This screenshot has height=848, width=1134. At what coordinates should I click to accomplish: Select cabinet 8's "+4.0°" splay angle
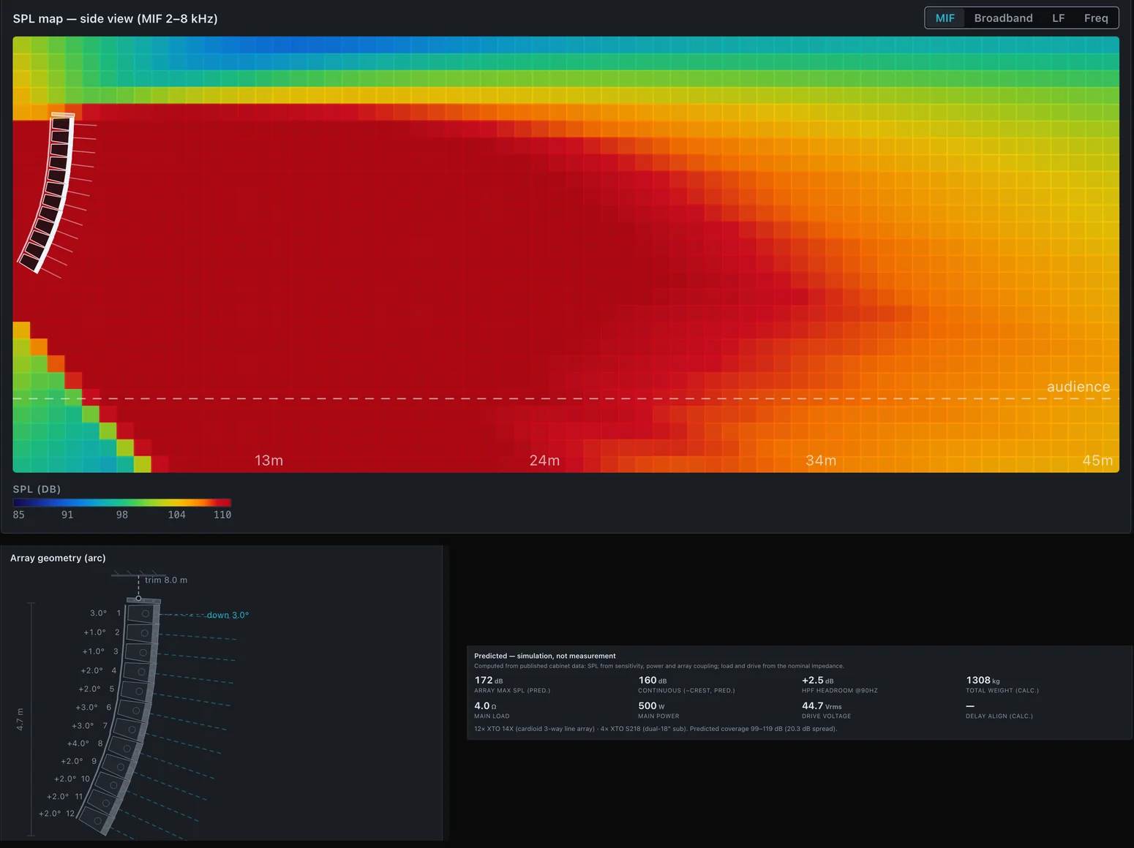pos(78,743)
